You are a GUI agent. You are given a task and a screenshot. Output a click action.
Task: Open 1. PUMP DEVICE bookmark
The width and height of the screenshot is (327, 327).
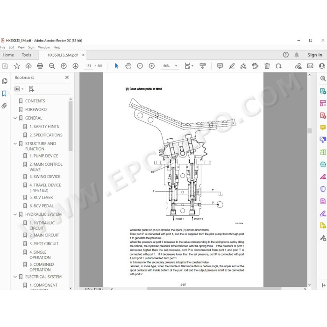coord(44,156)
